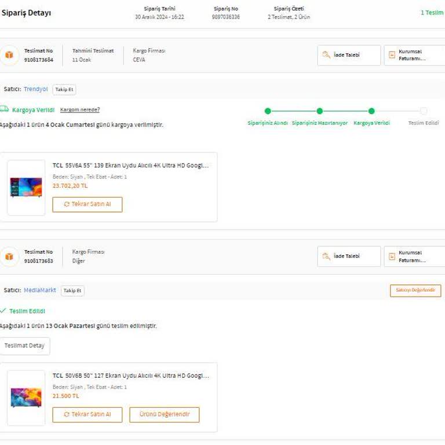Open the Trendyol seller link

tap(36, 89)
